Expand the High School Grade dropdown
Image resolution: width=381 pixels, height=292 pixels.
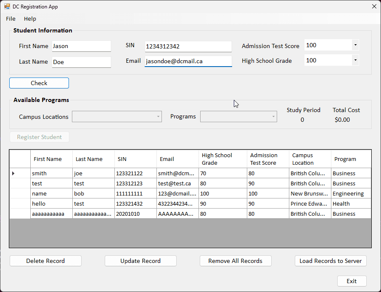pos(355,60)
